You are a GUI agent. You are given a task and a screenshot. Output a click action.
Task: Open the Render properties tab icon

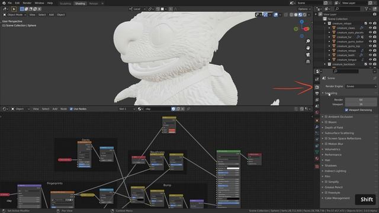pyautogui.click(x=317, y=87)
